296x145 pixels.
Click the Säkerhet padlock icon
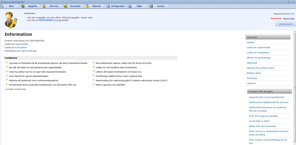click(x=87, y=6)
